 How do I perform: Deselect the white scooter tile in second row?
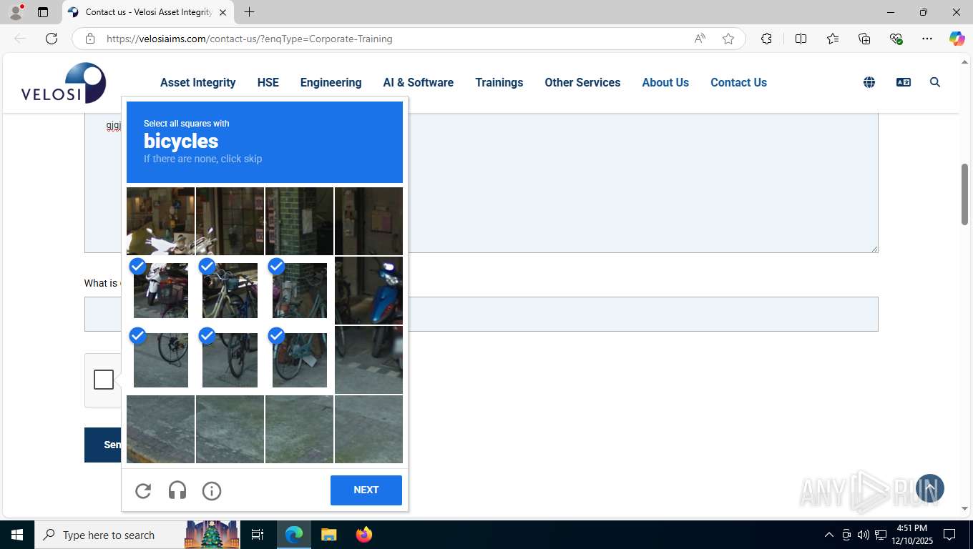161,290
